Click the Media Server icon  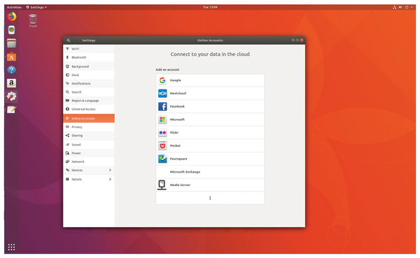tap(162, 185)
